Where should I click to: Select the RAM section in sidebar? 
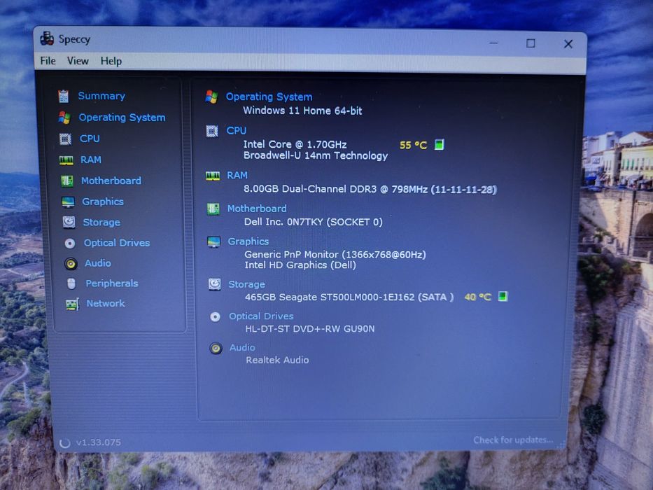(x=91, y=160)
